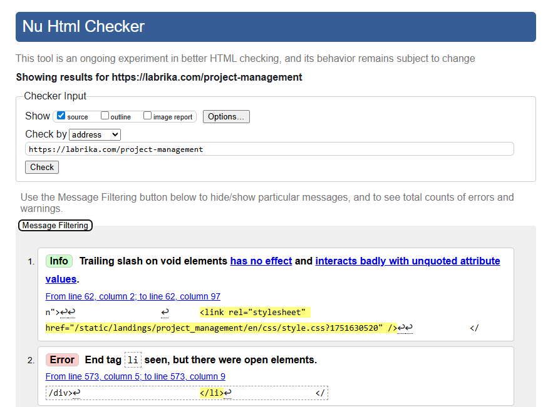This screenshot has height=407, width=548.
Task: Click the red Error badge
Action: pyautogui.click(x=62, y=359)
